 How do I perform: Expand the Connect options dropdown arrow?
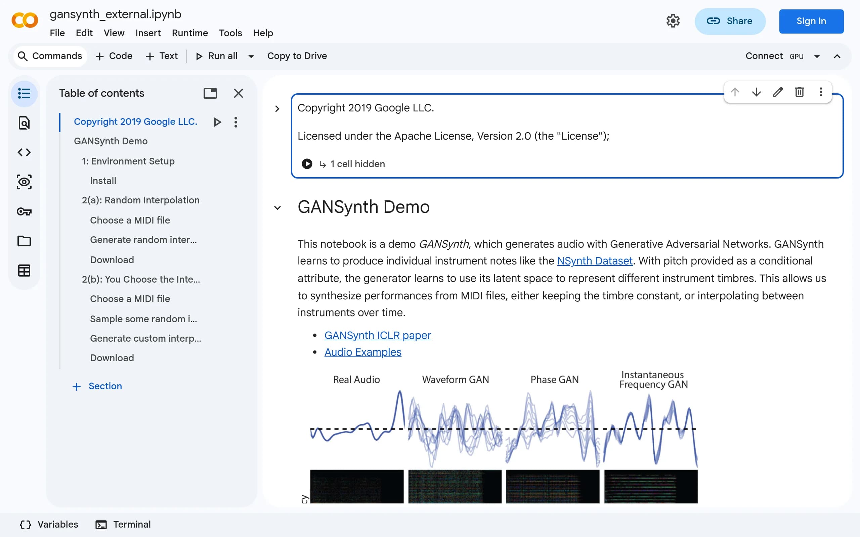pyautogui.click(x=817, y=56)
